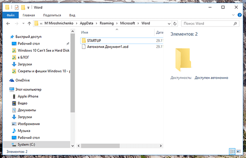
Task: Click the horizontal scrollbar thumb in file list
Action: 100,146
